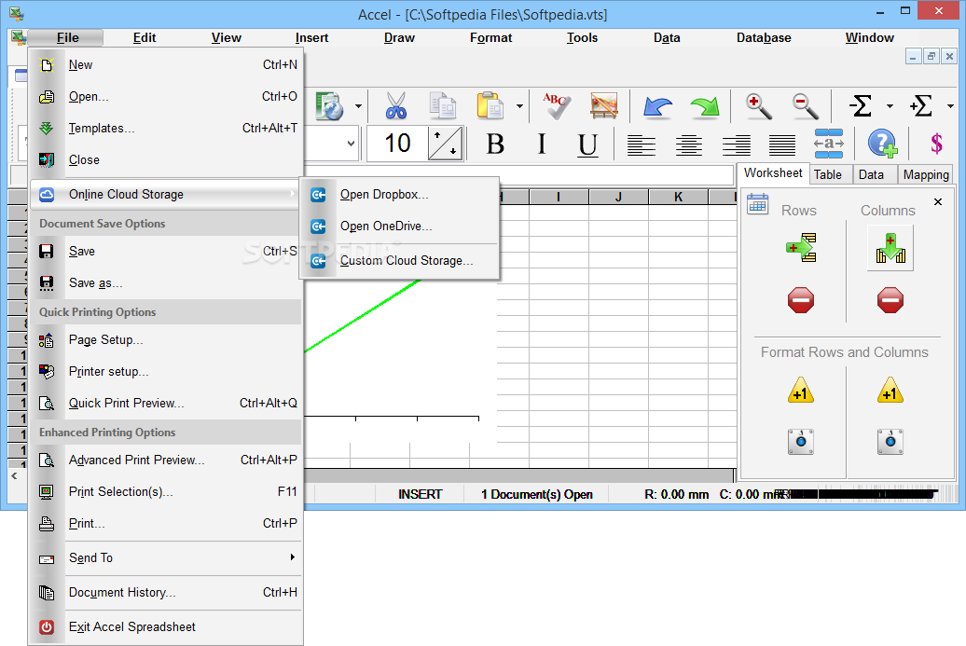
Task: Justify the text alignment
Action: tap(782, 145)
